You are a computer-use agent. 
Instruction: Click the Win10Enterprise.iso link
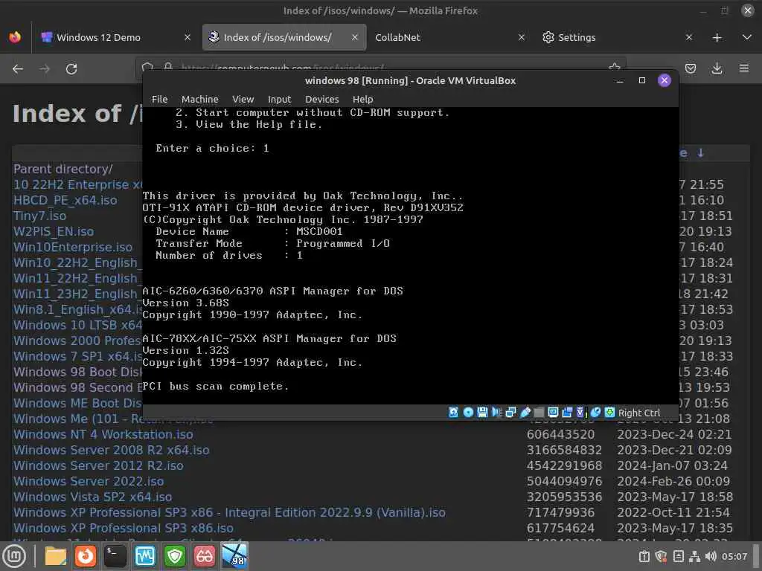tap(73, 247)
